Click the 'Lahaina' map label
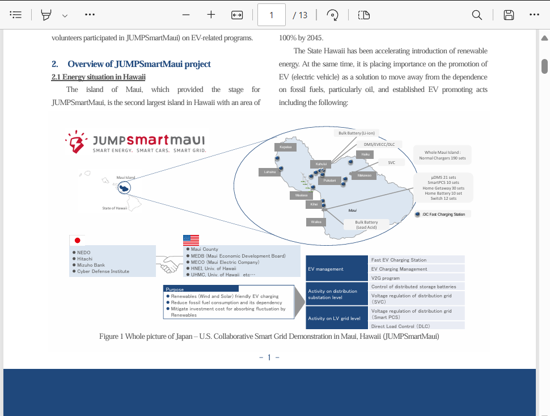This screenshot has height=416, width=550. point(270,172)
